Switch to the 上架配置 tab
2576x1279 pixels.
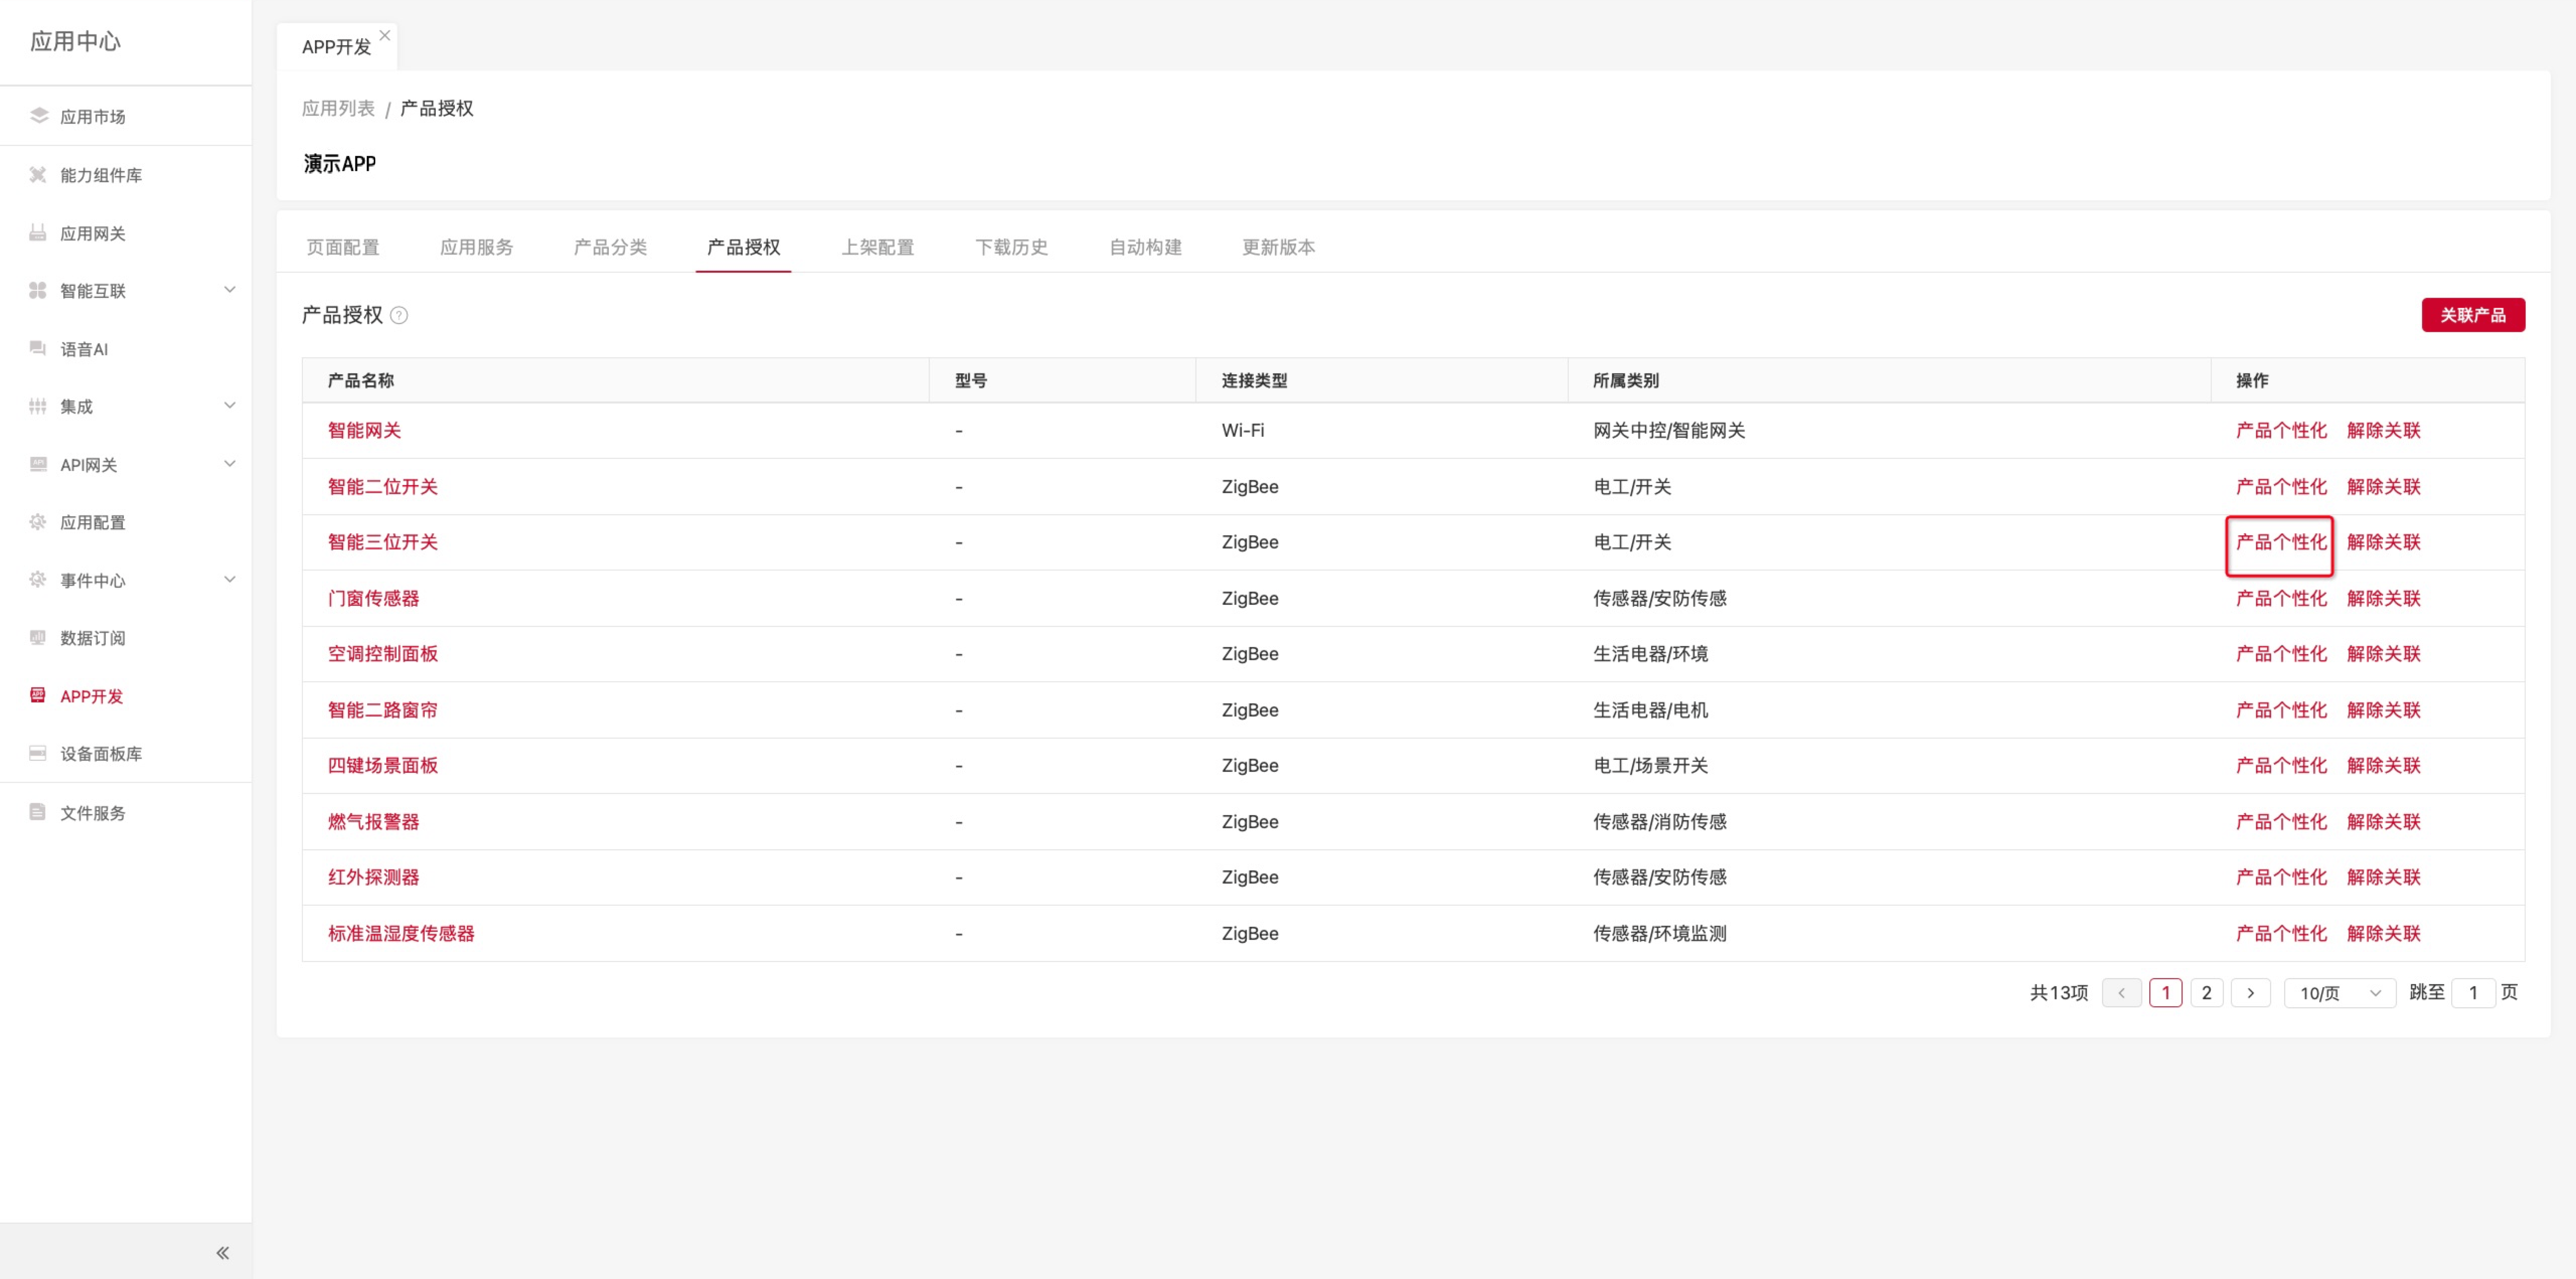pos(877,247)
